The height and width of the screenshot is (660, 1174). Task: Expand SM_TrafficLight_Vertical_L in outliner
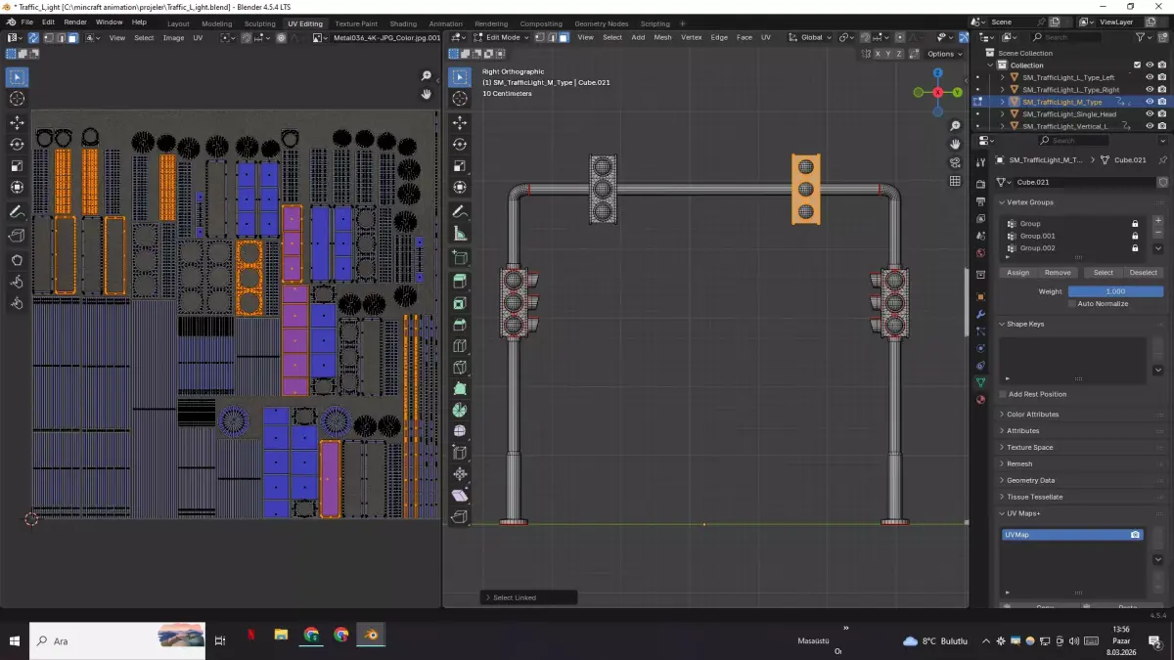tap(1003, 126)
